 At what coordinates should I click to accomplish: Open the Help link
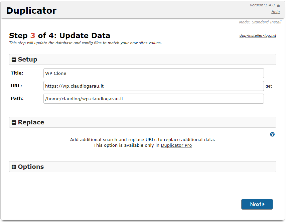[275, 12]
